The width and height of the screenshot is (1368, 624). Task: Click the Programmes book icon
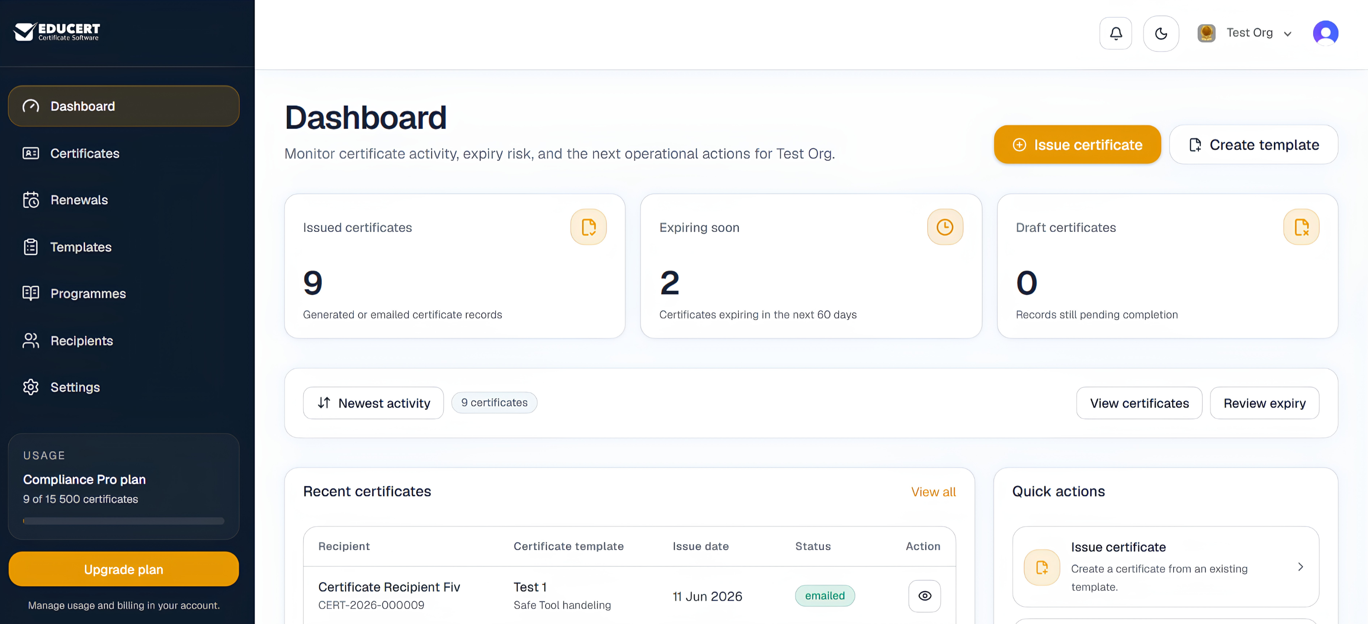point(31,293)
